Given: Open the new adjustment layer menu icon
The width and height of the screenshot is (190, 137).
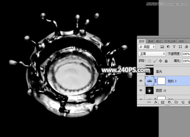Looking at the screenshot, I should 169,102.
